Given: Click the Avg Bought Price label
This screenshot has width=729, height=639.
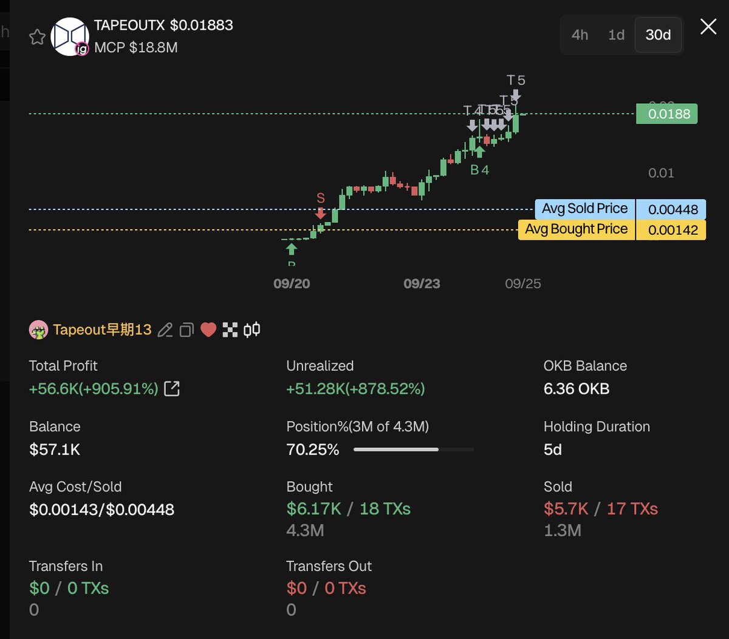Looking at the screenshot, I should (576, 229).
